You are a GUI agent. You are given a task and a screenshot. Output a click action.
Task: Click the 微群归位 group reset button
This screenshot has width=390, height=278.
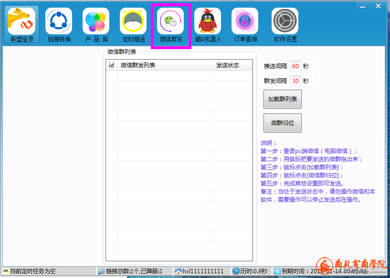pos(283,123)
